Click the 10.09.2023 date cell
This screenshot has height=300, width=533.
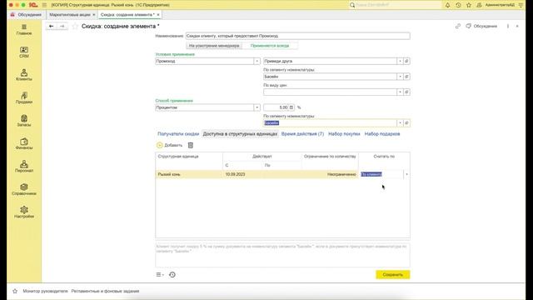point(242,174)
